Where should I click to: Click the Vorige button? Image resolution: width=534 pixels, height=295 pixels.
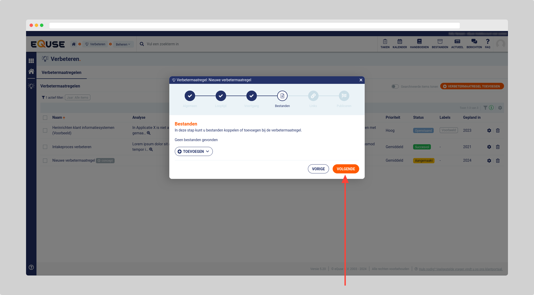coord(318,169)
